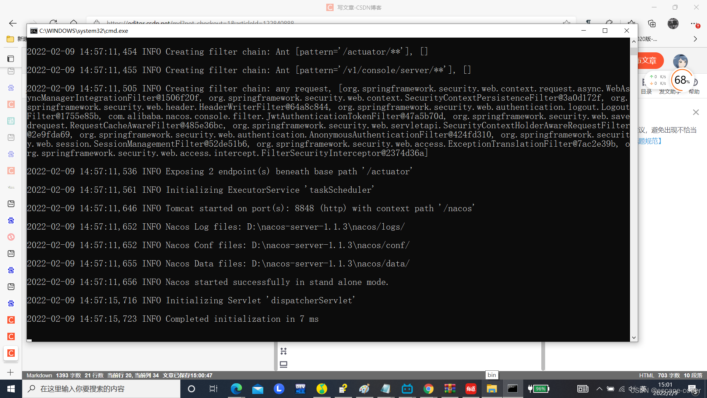This screenshot has height=398, width=707.
Task: Toggle the cmd window maximize button
Action: 605,31
